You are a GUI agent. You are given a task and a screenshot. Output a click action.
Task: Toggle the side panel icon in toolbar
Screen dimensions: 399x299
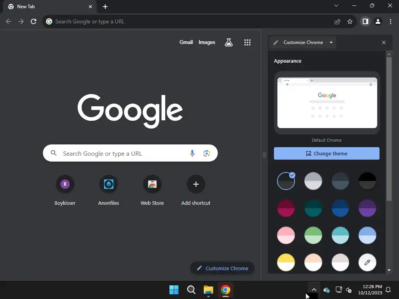click(365, 22)
